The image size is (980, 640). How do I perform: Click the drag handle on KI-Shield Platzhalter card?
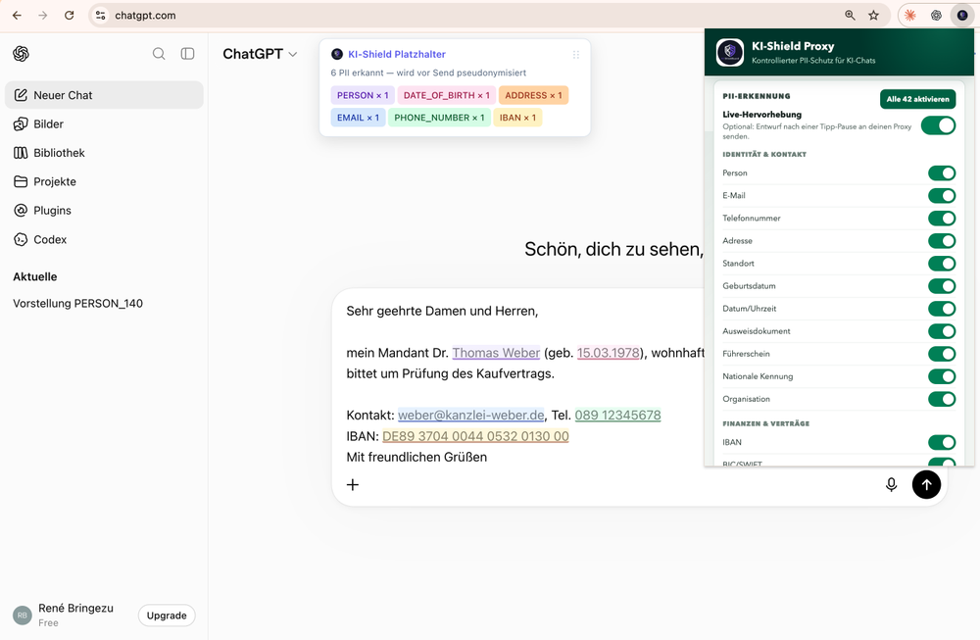click(576, 54)
